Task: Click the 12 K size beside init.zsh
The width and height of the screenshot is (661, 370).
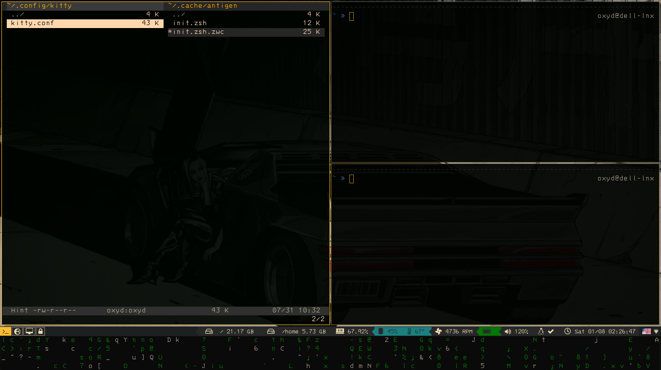Action: 312,23
